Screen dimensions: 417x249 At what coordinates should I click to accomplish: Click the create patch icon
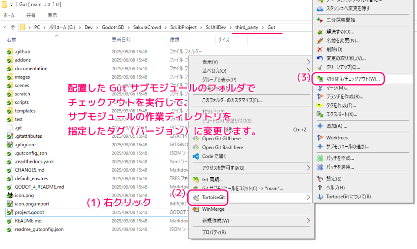(320, 158)
